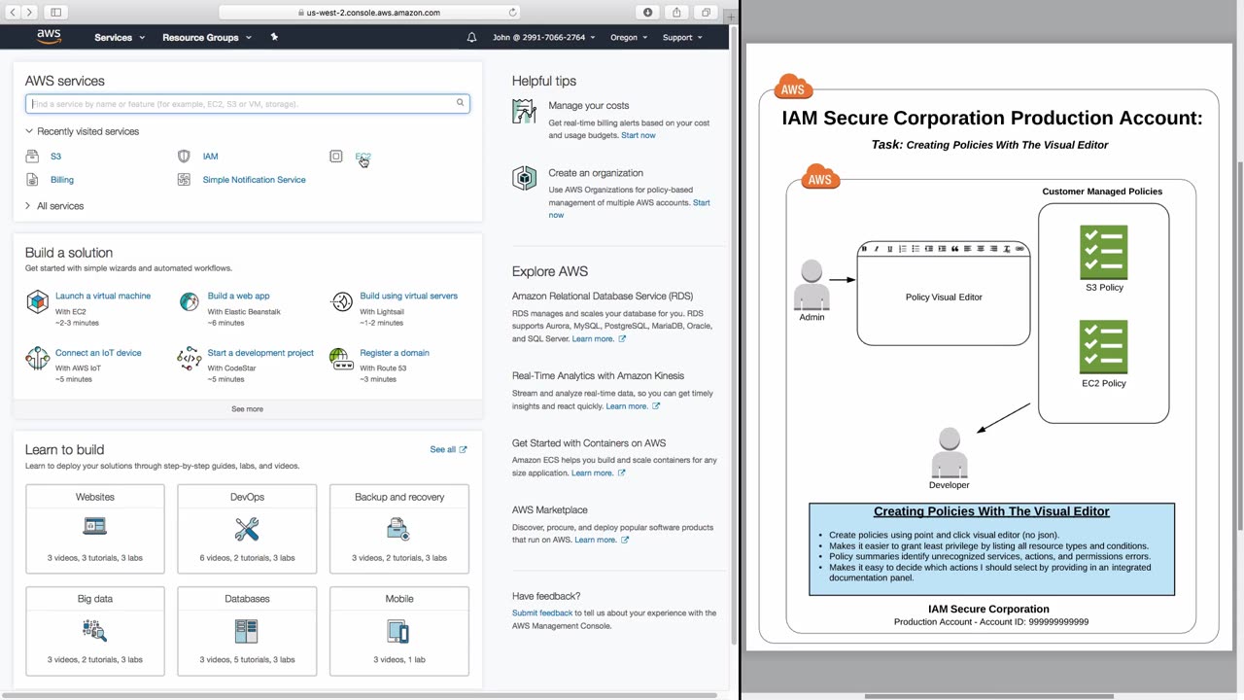The width and height of the screenshot is (1244, 700).
Task: Open the Databases learning card
Action: (x=247, y=631)
